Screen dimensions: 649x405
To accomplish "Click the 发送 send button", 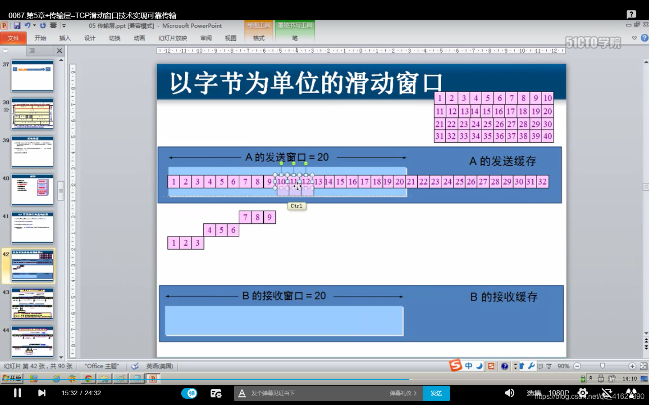I will 436,393.
